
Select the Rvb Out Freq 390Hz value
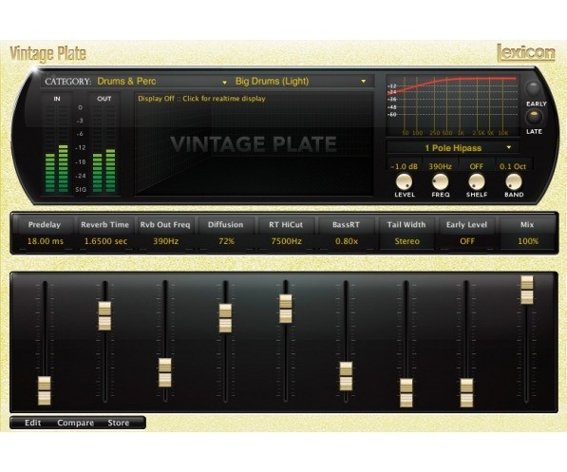coord(165,241)
